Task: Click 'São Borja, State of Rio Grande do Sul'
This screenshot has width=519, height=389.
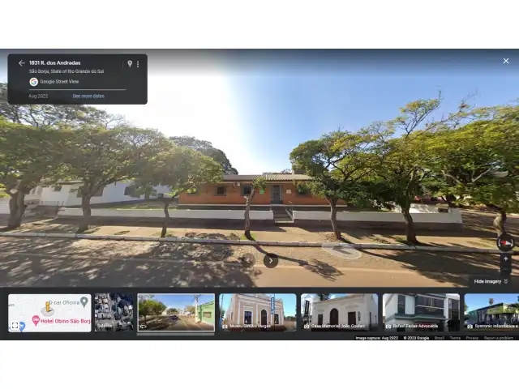Action: click(66, 71)
